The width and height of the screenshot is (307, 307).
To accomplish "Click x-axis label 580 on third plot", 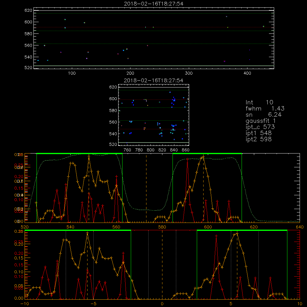I will (x=162, y=227).
